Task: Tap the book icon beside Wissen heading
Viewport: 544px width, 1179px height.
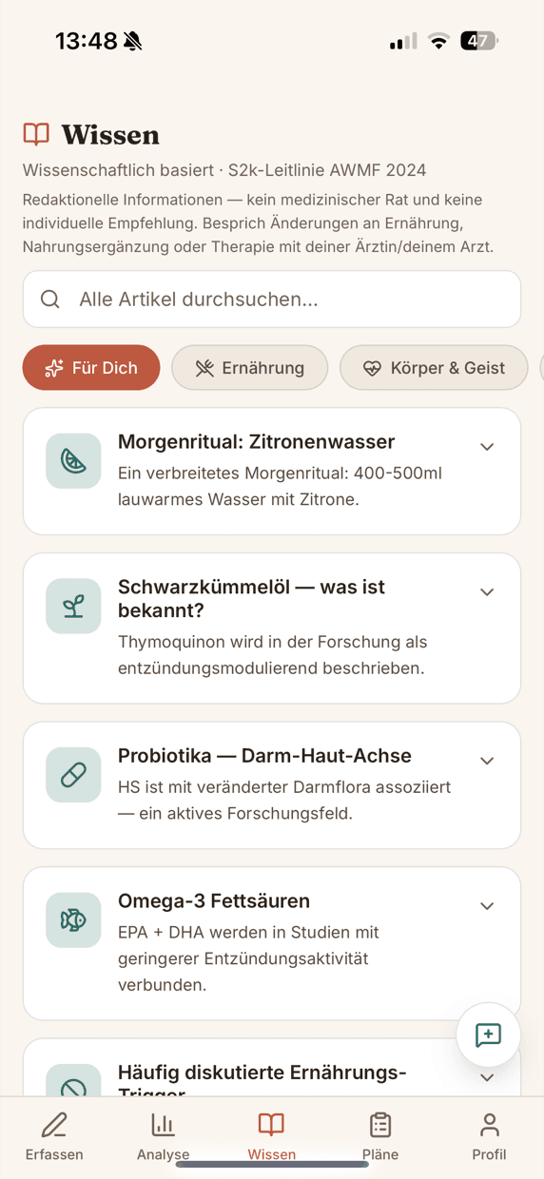Action: point(36,134)
